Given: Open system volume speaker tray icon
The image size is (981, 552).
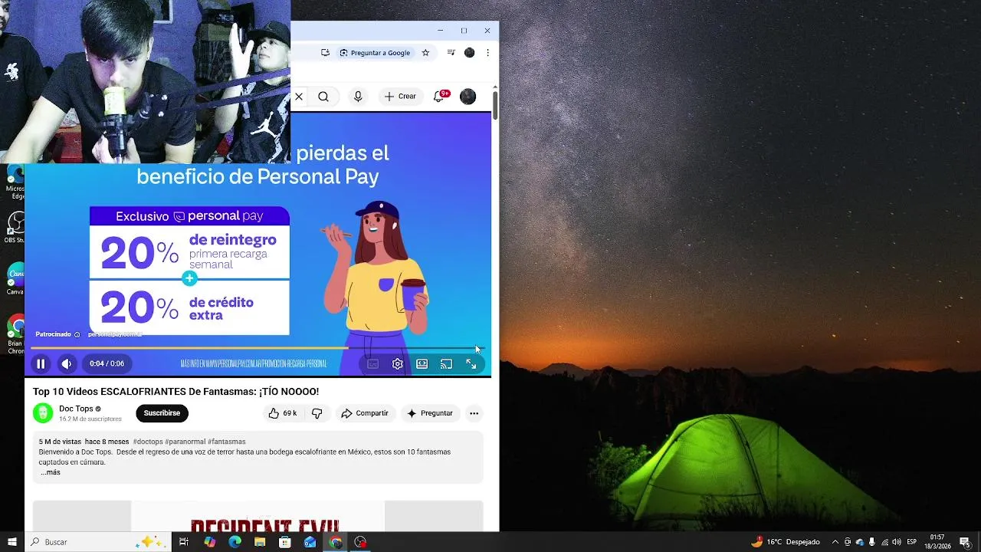Looking at the screenshot, I should pyautogui.click(x=896, y=542).
